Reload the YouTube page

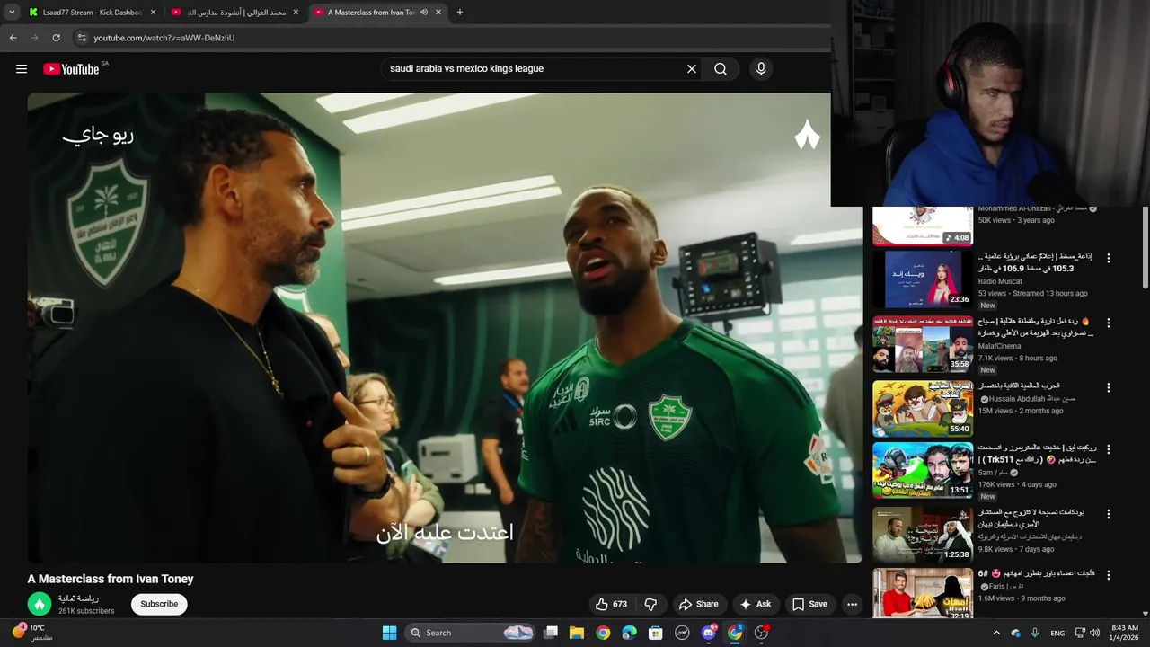click(56, 38)
